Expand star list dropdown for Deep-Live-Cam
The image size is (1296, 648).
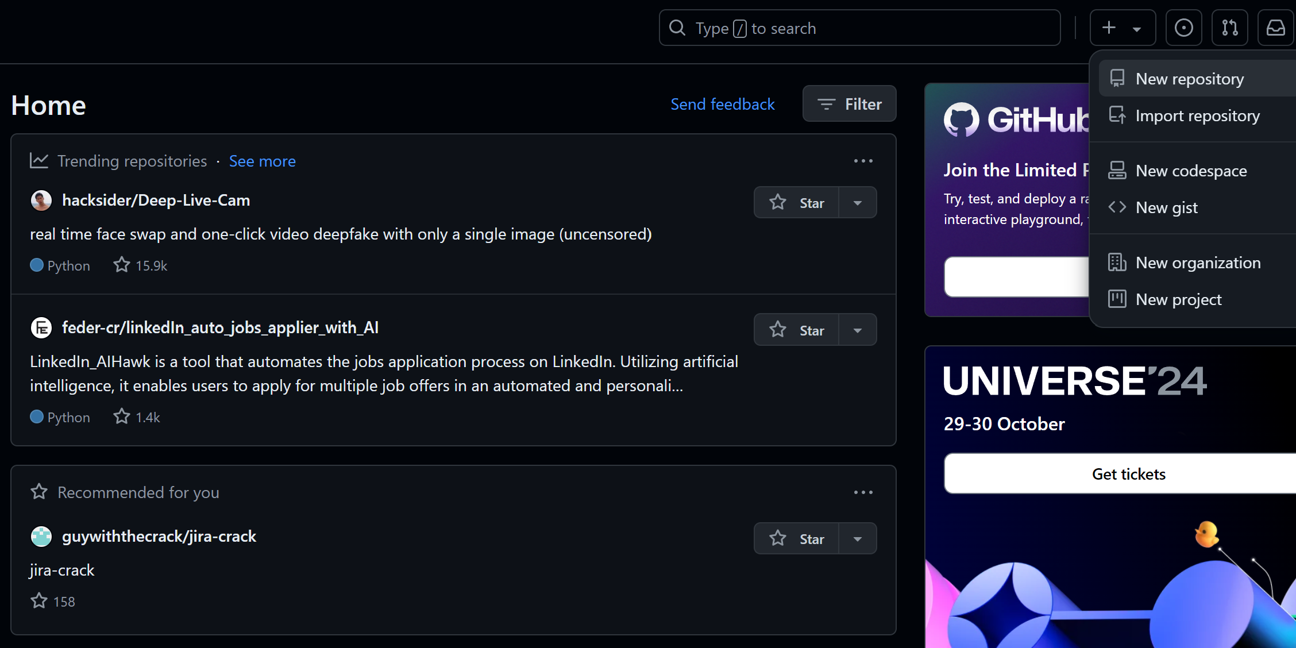point(858,202)
